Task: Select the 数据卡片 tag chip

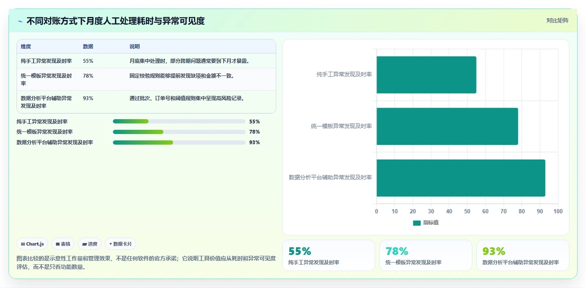Action: (121, 244)
